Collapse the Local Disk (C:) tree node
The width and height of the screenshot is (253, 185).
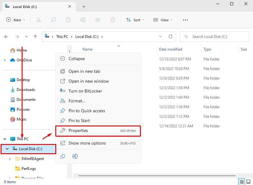tap(7, 149)
